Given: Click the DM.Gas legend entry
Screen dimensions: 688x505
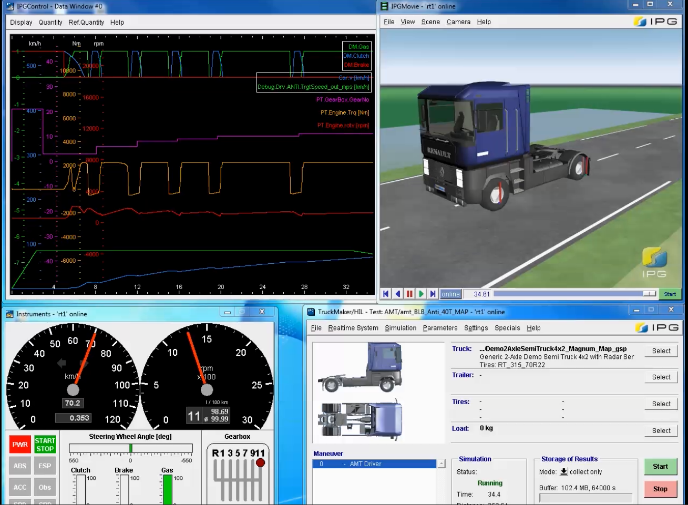Looking at the screenshot, I should point(358,47).
